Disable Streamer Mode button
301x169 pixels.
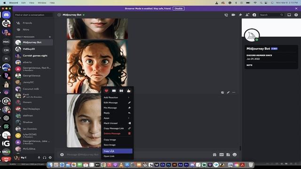click(179, 8)
